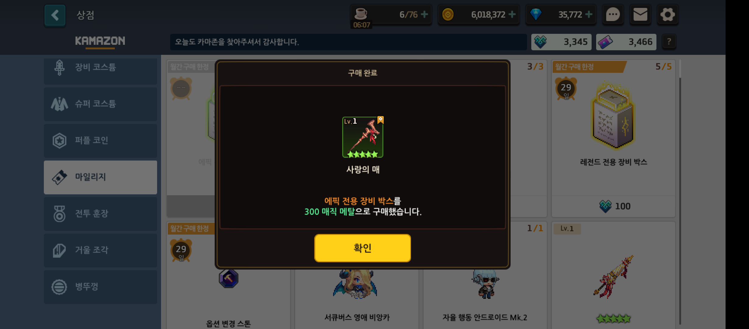Select the 슈퍼 코스튬 category

[100, 104]
